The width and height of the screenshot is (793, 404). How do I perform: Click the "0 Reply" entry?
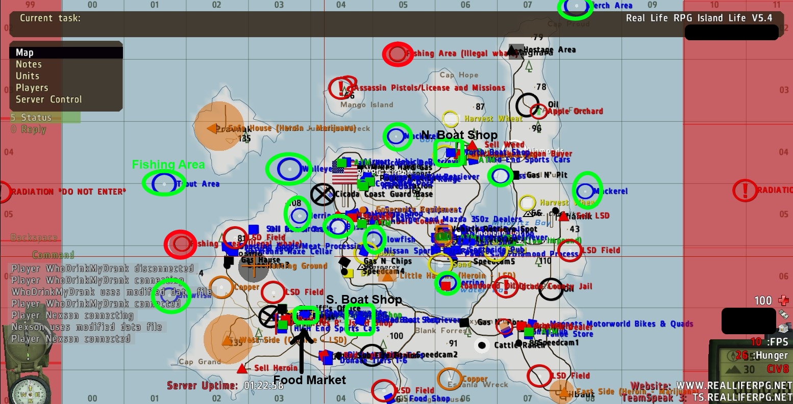pos(29,129)
